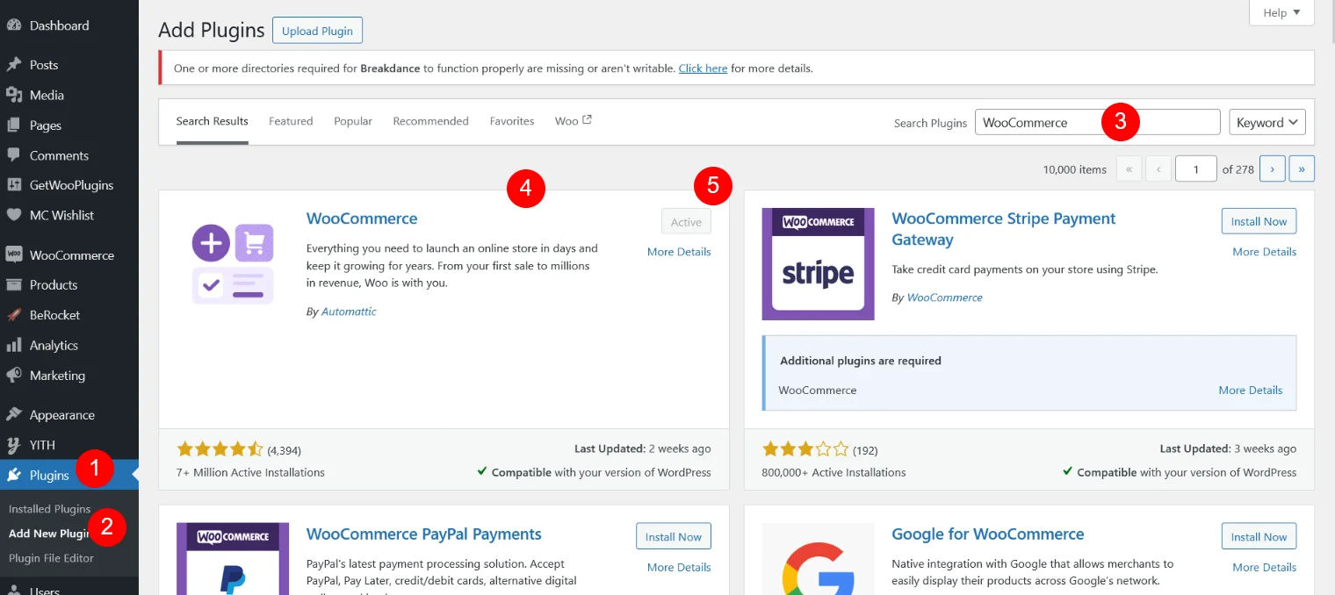Click the Automattic author link
Viewport: 1335px width, 595px height.
tap(349, 312)
